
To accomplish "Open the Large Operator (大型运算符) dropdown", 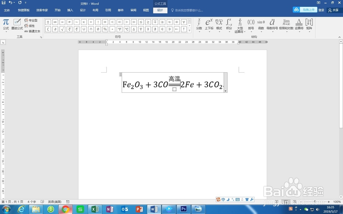I will (x=240, y=26).
